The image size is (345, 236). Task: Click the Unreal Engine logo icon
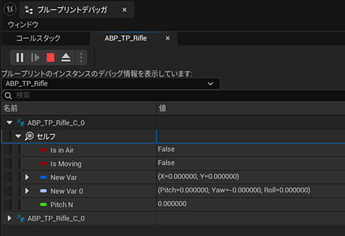[x=10, y=9]
